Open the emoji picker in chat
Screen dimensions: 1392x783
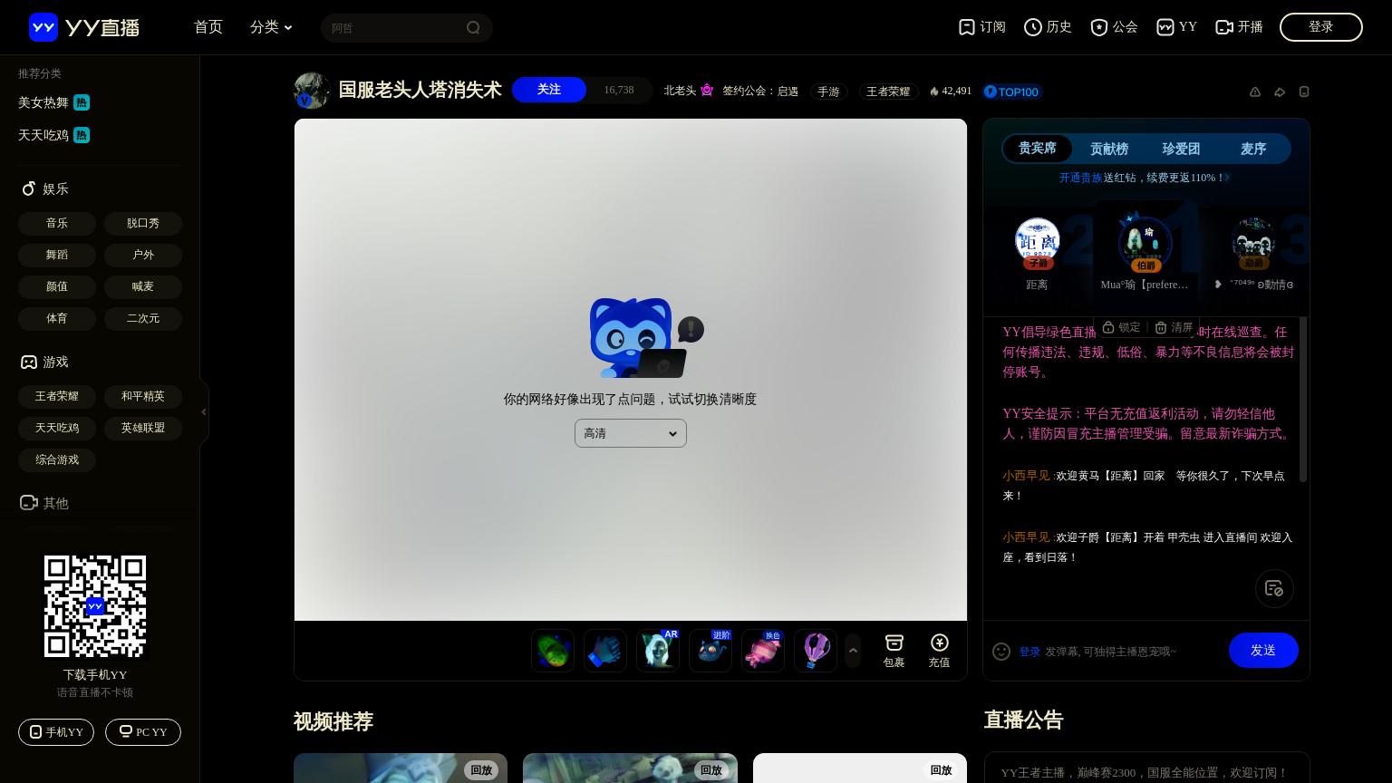(x=1001, y=651)
